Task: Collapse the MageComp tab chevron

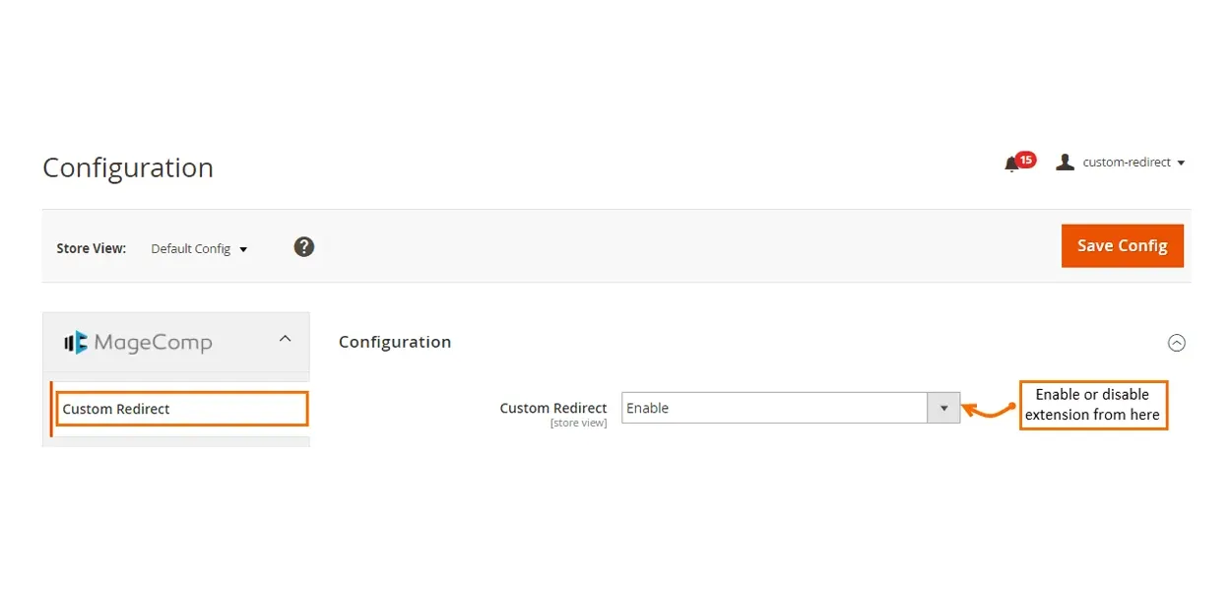Action: 285,339
